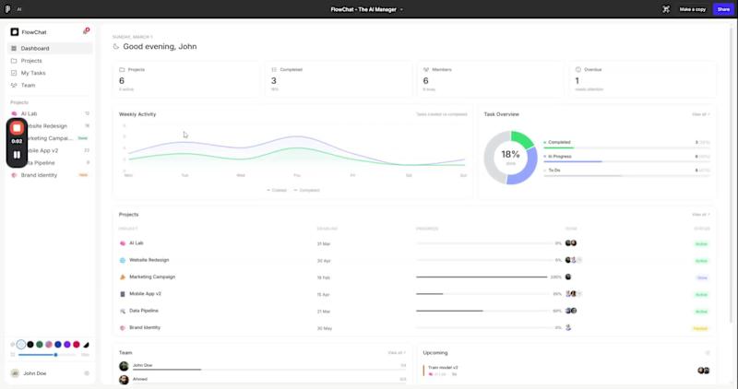Click the theme intensity slider handle
The width and height of the screenshot is (738, 389).
[55, 355]
